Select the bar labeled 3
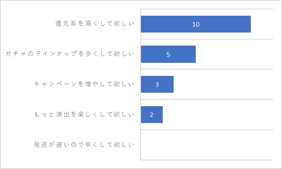Screen dimensions: 282x169 pyautogui.click(x=157, y=84)
